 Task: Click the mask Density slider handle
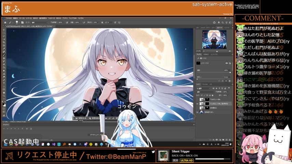point(230,72)
